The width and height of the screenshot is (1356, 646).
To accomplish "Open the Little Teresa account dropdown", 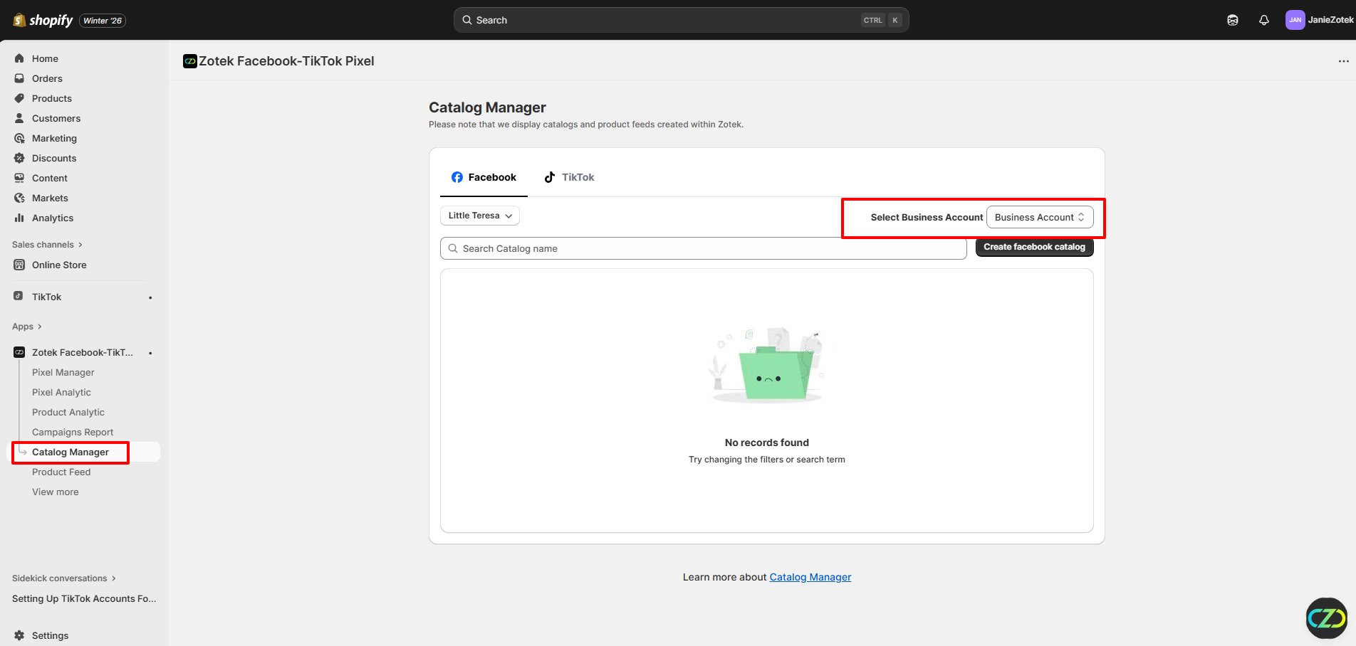I will [x=479, y=216].
